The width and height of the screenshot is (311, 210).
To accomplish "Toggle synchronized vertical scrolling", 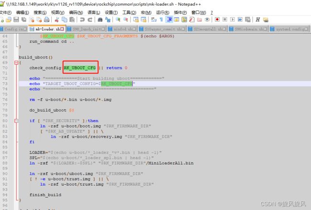I will 136,20.
